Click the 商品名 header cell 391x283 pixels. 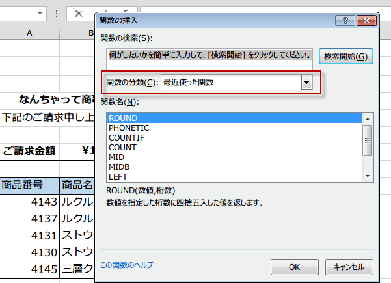point(77,185)
